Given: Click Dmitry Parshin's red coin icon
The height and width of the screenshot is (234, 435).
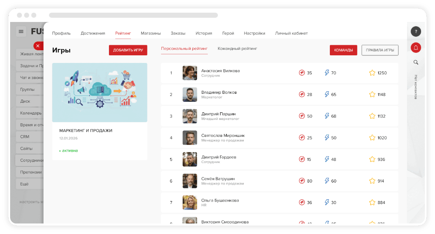Looking at the screenshot, I should coord(302,116).
